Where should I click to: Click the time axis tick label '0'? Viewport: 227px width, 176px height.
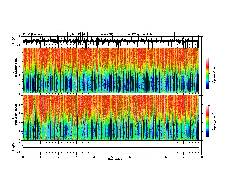[x=23, y=157]
